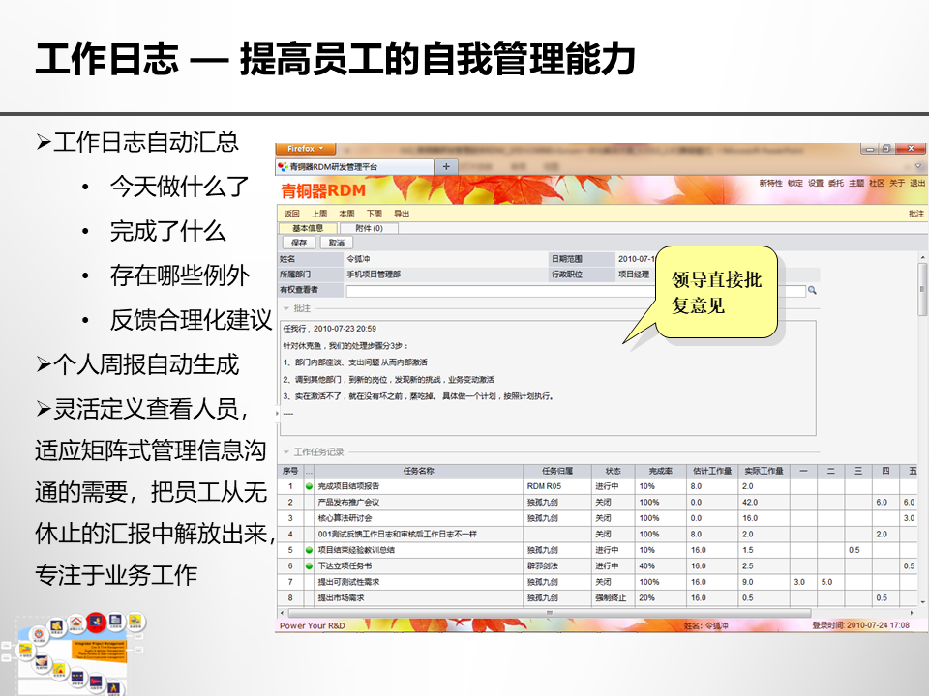The image size is (929, 696).
Task: Switch to the 附件 (0) tab
Action: 369,228
